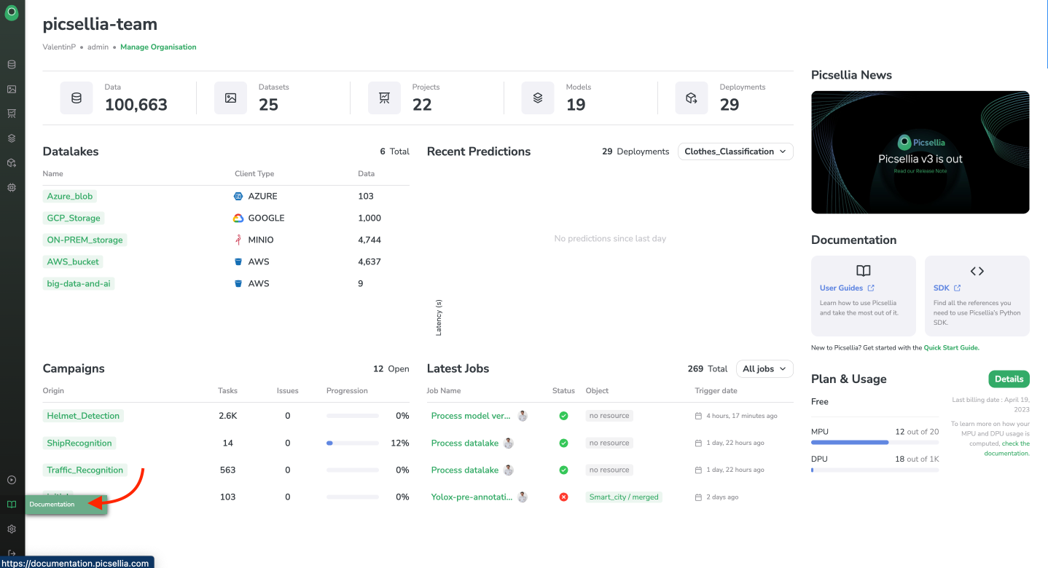Open the Manage Organisation link
Screen dimensions: 1048x568
tap(158, 47)
